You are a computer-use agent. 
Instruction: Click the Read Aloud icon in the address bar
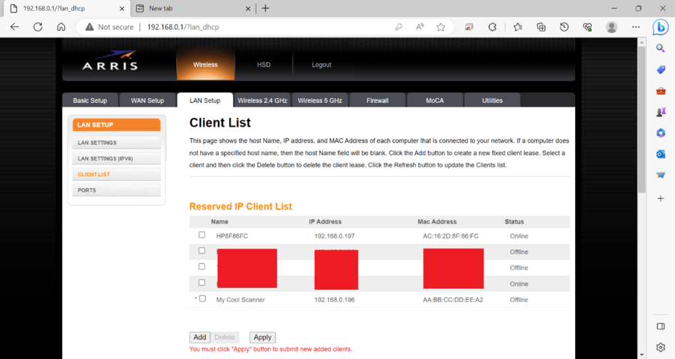pyautogui.click(x=419, y=27)
